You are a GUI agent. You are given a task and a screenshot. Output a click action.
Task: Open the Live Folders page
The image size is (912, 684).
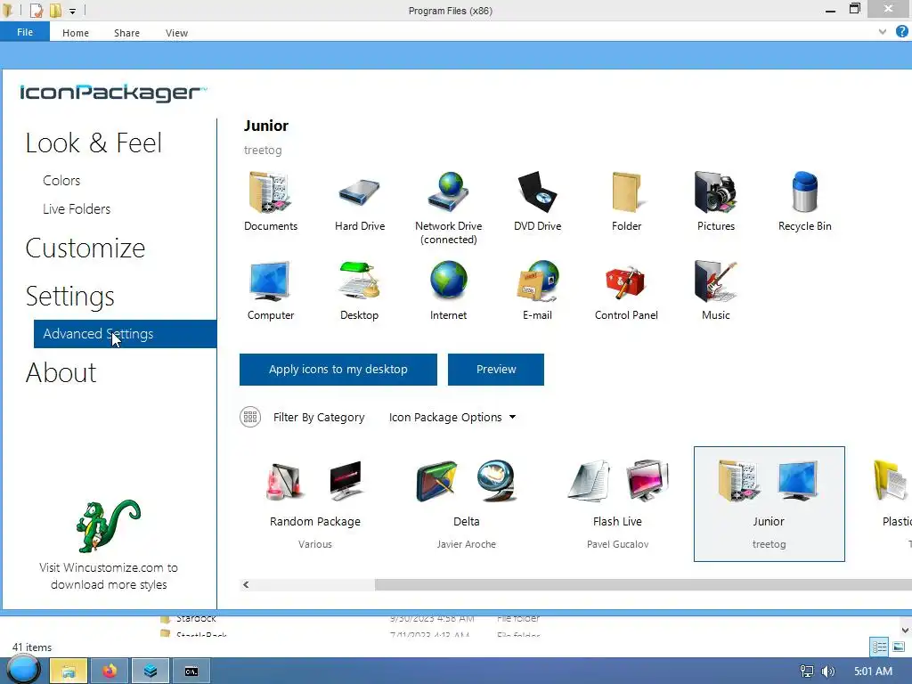pos(77,208)
